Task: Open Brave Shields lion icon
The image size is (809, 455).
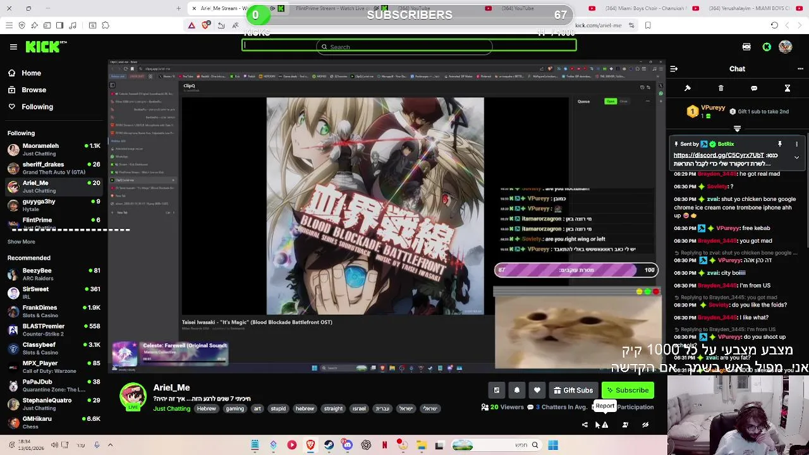Action: pos(205,25)
